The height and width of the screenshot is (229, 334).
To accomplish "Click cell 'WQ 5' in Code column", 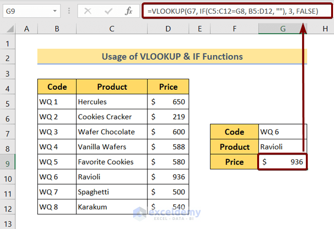I will 57,162.
